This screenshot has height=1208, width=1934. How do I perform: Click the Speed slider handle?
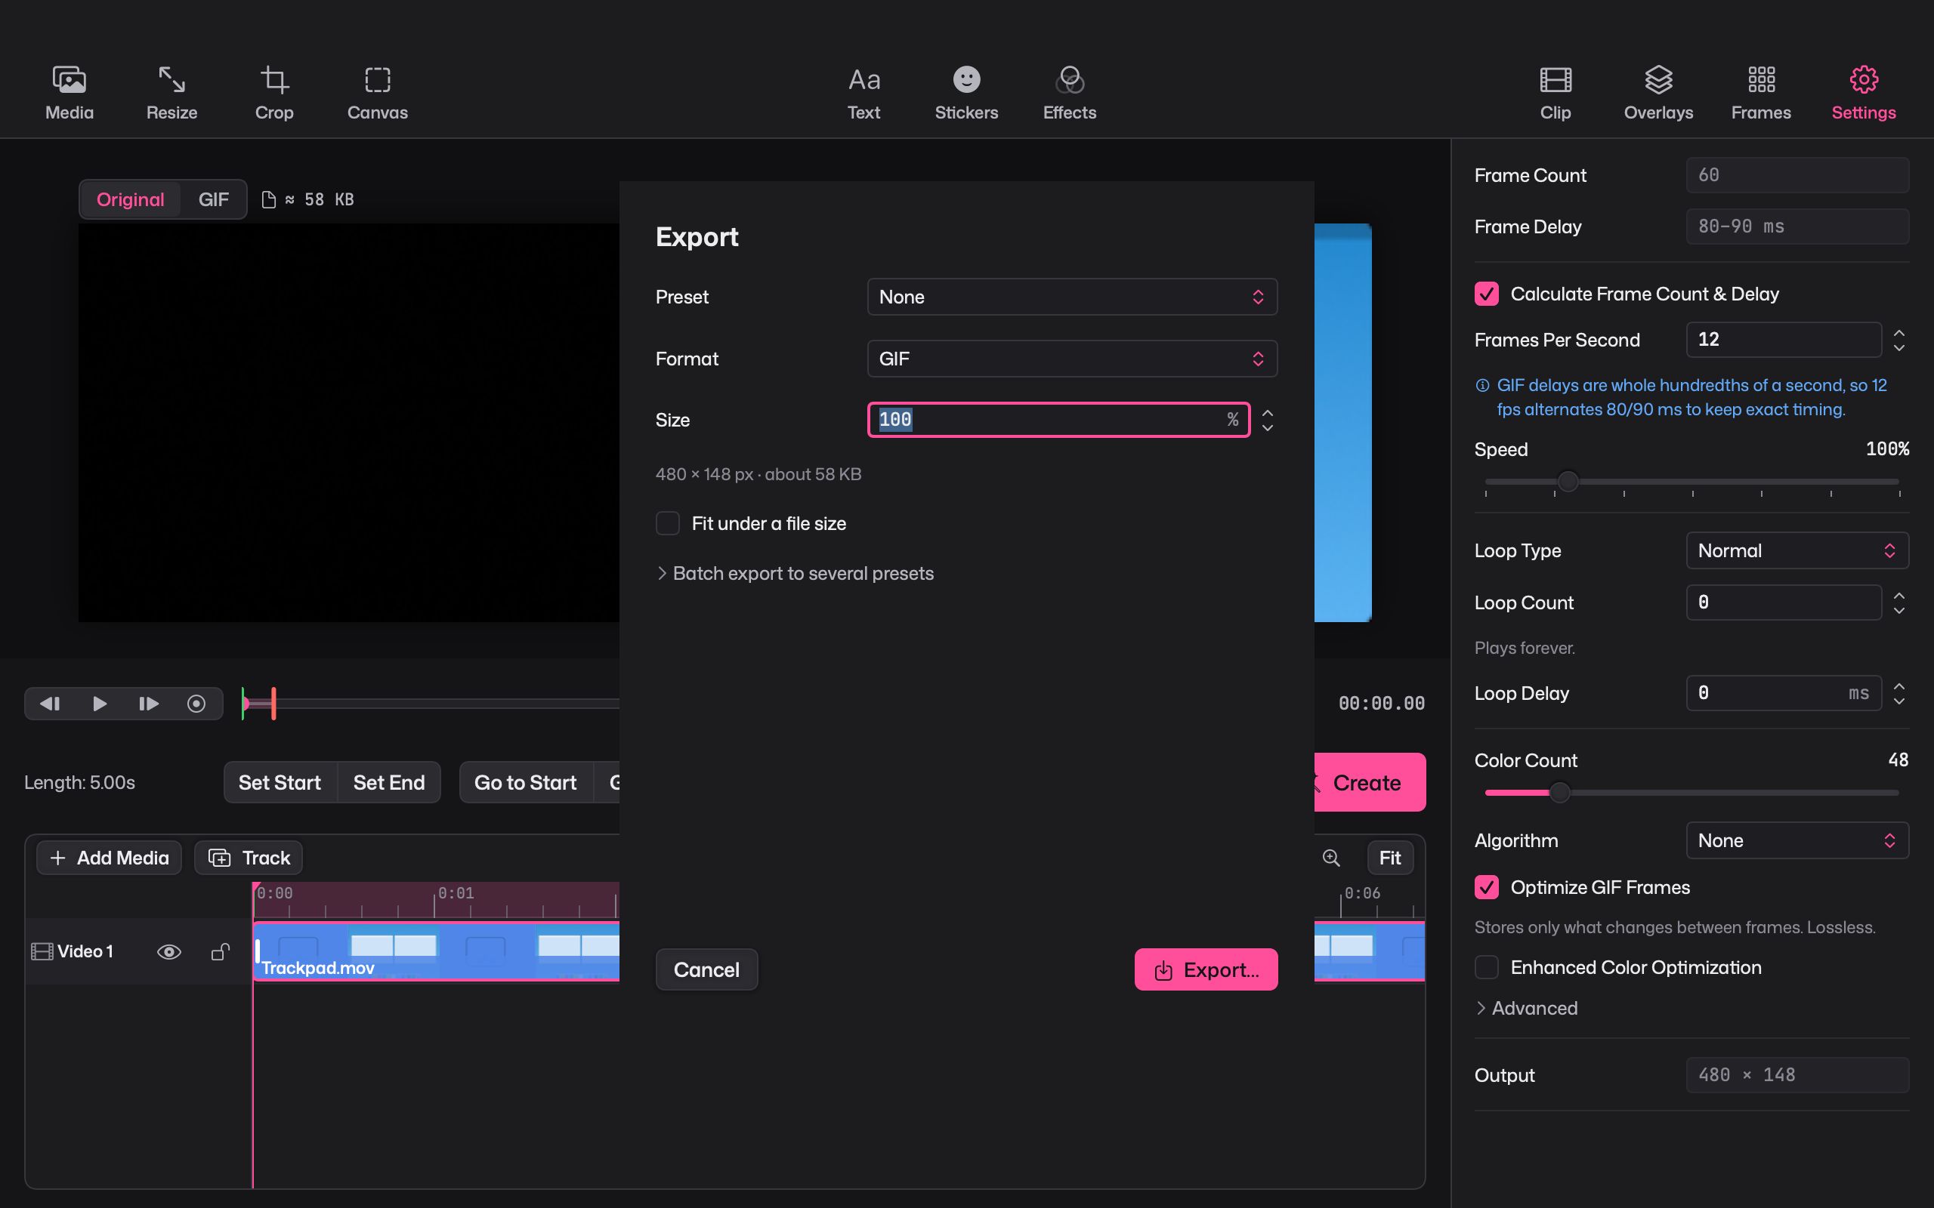point(1568,481)
